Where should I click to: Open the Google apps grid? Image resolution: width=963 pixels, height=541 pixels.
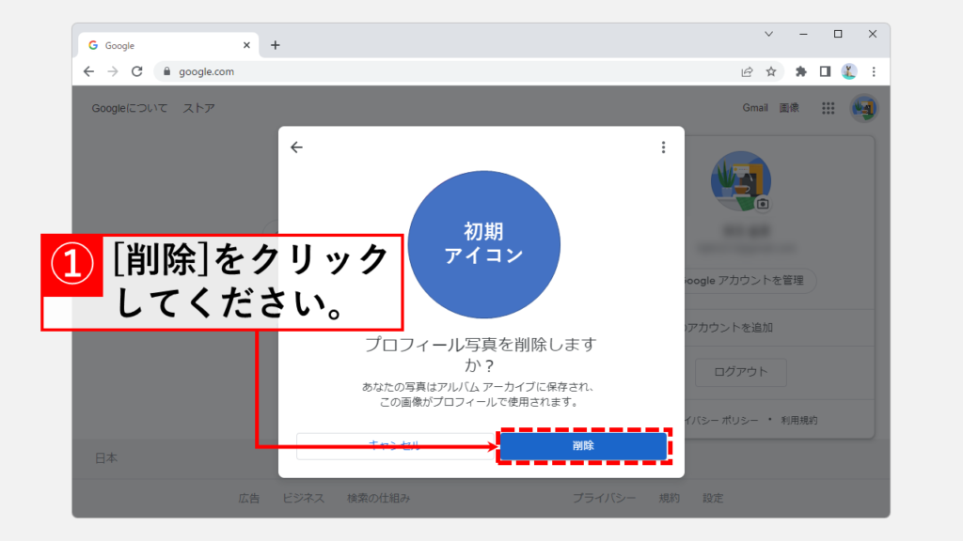(828, 108)
